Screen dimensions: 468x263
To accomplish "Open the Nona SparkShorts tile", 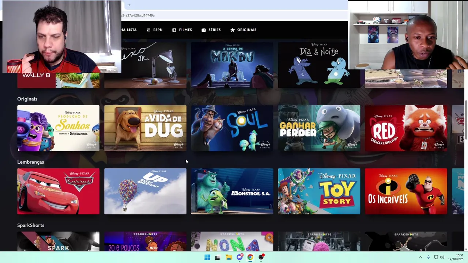I will pyautogui.click(x=232, y=241).
